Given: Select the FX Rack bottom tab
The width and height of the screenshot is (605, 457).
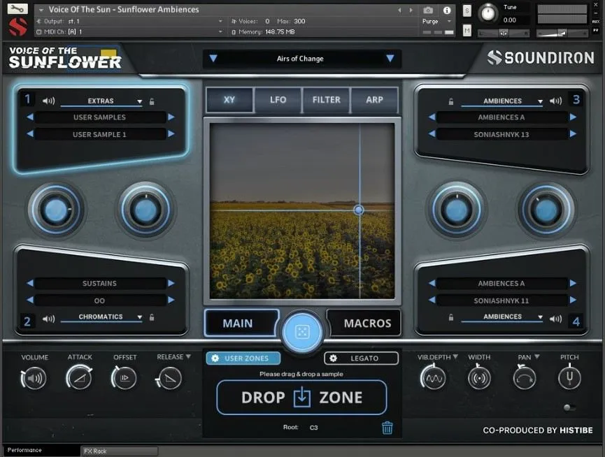Looking at the screenshot, I should click(x=119, y=451).
